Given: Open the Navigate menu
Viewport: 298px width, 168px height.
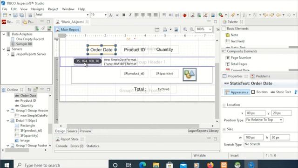Looking at the screenshot, I should (38, 9).
